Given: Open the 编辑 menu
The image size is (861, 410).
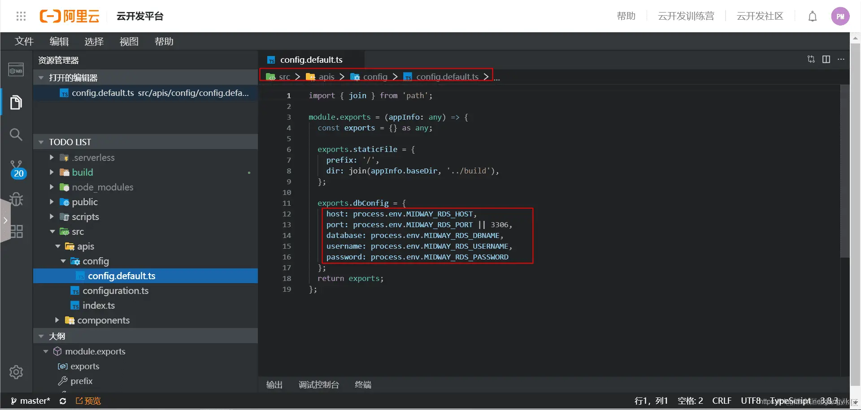Looking at the screenshot, I should pyautogui.click(x=59, y=42).
